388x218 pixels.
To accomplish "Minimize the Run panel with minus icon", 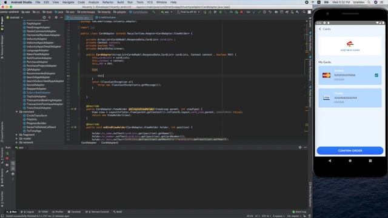I will (306, 147).
